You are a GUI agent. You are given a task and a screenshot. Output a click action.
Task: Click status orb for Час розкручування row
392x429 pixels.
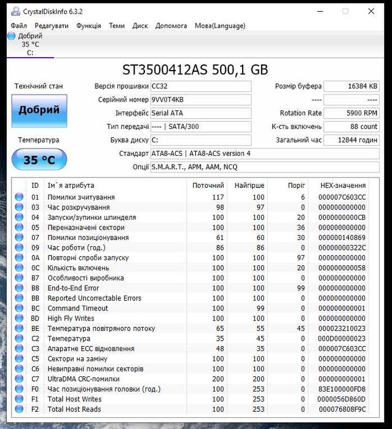point(19,207)
